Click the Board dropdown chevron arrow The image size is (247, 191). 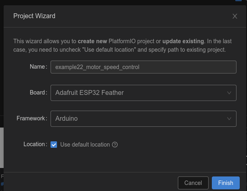(x=229, y=93)
